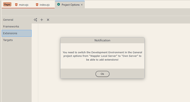
Task: Close the Project Options tab
Action: tap(82, 5)
